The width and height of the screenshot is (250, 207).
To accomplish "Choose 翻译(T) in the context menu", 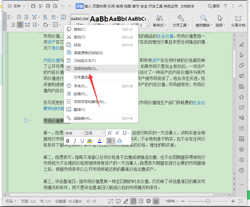I will pyautogui.click(x=101, y=110).
